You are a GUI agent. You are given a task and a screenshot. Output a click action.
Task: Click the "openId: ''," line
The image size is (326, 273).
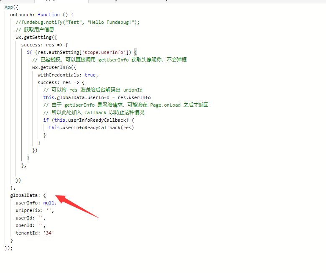pyautogui.click(x=31, y=225)
